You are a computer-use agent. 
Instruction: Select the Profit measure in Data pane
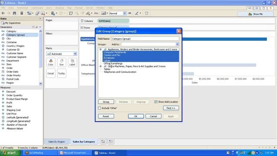9,103
